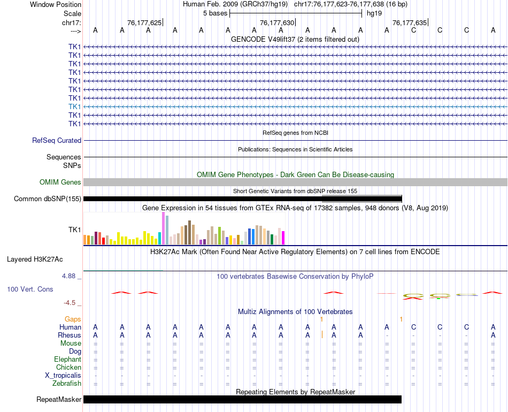The height and width of the screenshot is (412, 508).
Task: Open 'Publications: Sequences in Scientific Articles' title
Action: pos(295,149)
